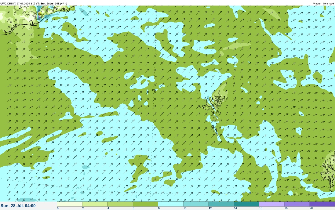Click the yellow '29' wind maximum label

point(40,14)
